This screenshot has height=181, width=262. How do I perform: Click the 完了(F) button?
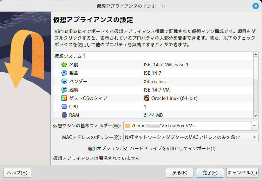210,173
